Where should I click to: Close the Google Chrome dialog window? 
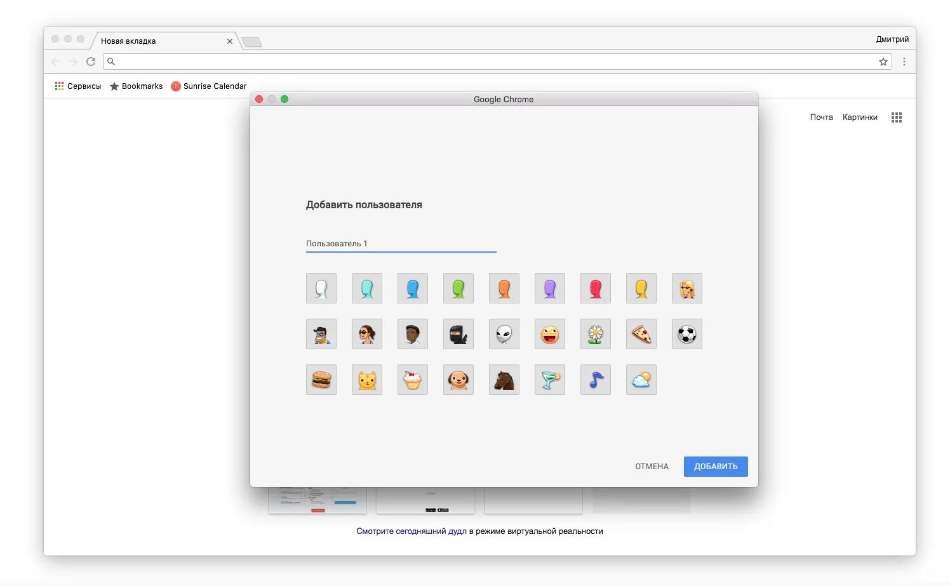[259, 99]
